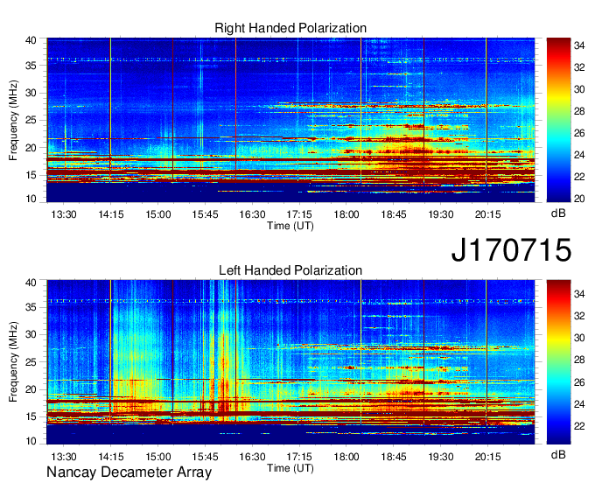Click 'dB' unit label beside lower colorbar
This screenshot has width=595, height=483.
tap(558, 454)
